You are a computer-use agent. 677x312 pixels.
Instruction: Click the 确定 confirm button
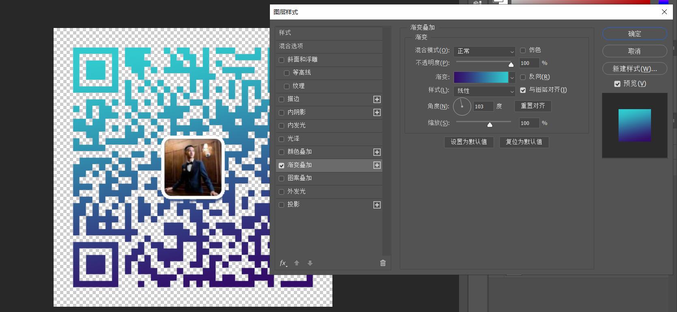click(x=634, y=34)
